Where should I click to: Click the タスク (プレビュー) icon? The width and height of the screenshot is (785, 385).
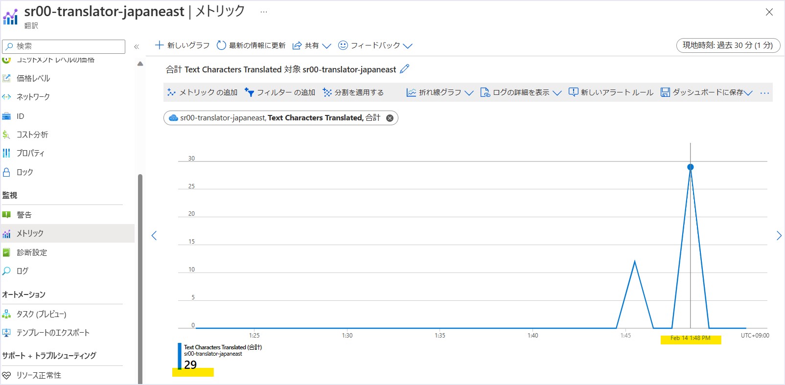[x=6, y=314]
